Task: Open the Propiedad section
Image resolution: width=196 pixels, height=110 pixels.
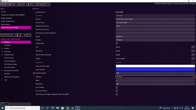Action: pyautogui.click(x=7, y=45)
